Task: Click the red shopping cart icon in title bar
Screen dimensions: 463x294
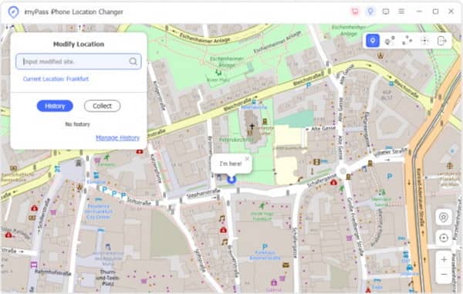Action: point(355,12)
